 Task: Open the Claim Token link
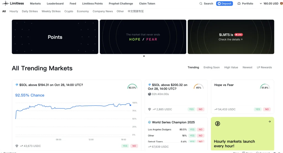pos(147,4)
